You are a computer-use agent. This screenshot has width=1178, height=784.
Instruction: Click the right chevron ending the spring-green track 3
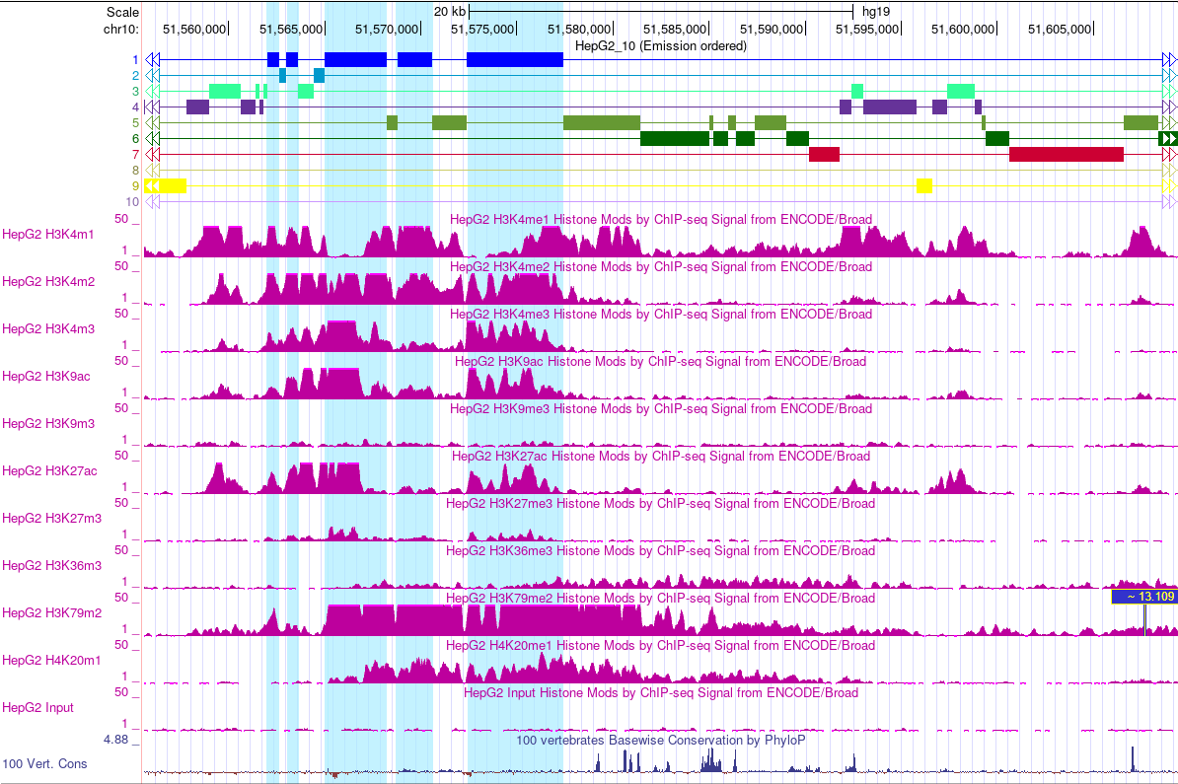tap(1168, 91)
